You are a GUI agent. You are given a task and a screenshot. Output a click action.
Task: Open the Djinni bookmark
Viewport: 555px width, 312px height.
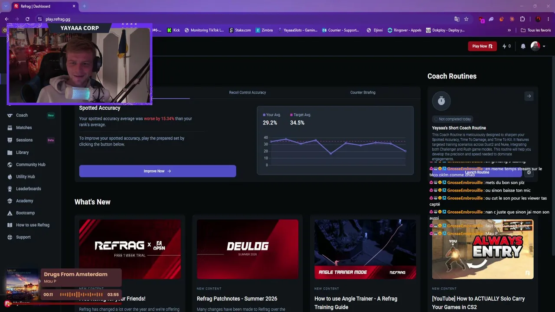click(375, 30)
